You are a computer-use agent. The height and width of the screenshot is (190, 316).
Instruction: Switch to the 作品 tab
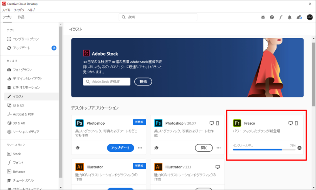pyautogui.click(x=21, y=17)
